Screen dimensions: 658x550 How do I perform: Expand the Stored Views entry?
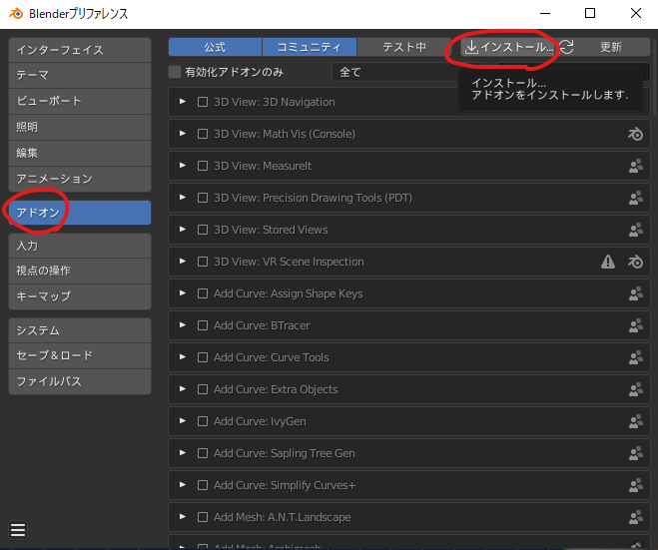(x=183, y=229)
